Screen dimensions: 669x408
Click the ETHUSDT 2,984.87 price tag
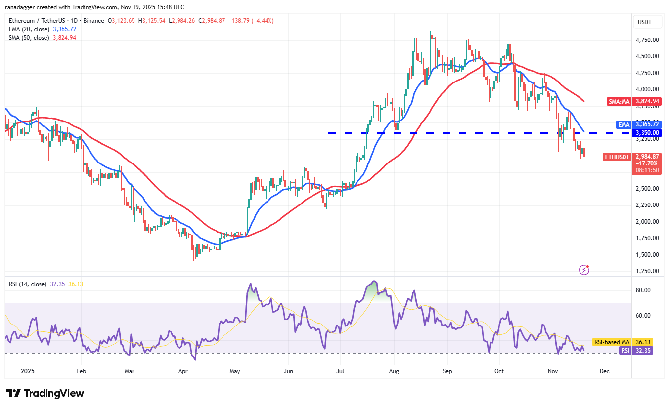(x=618, y=157)
